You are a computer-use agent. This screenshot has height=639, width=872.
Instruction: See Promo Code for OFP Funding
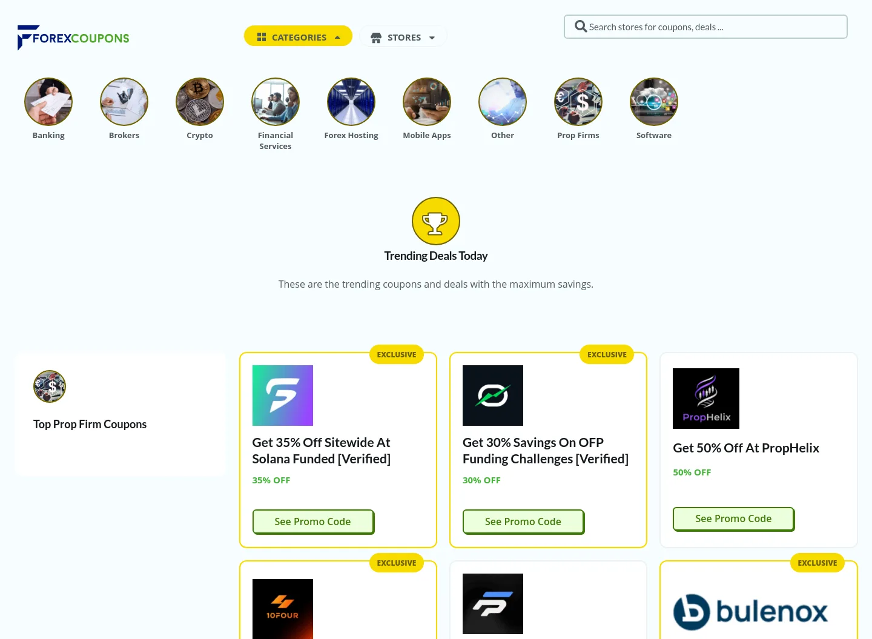click(x=523, y=521)
